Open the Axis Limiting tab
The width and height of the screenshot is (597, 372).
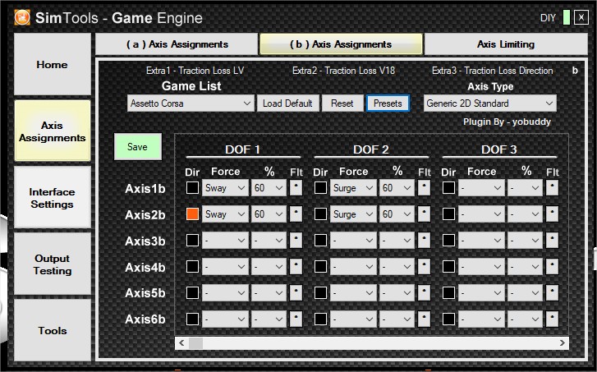(505, 44)
